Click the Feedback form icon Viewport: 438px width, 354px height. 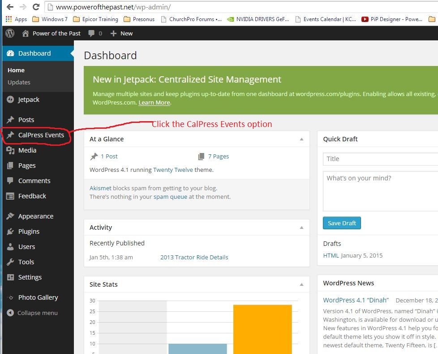point(10,196)
